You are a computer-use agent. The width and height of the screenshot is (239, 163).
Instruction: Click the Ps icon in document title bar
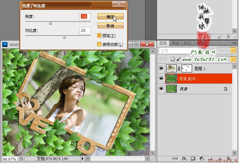5,44
